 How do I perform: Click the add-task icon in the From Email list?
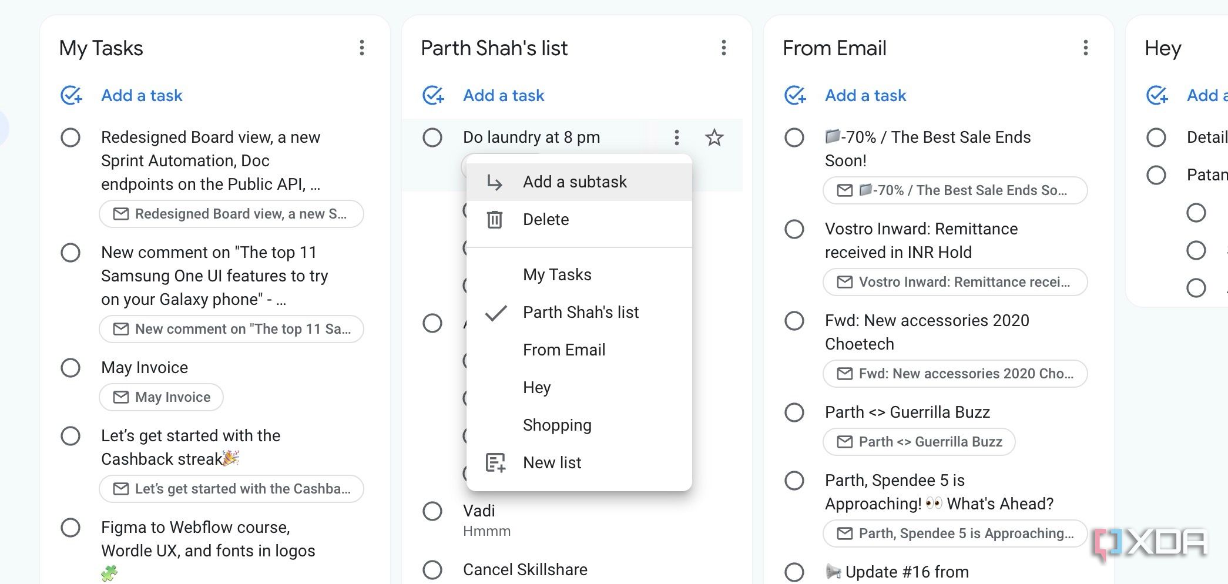click(x=794, y=96)
